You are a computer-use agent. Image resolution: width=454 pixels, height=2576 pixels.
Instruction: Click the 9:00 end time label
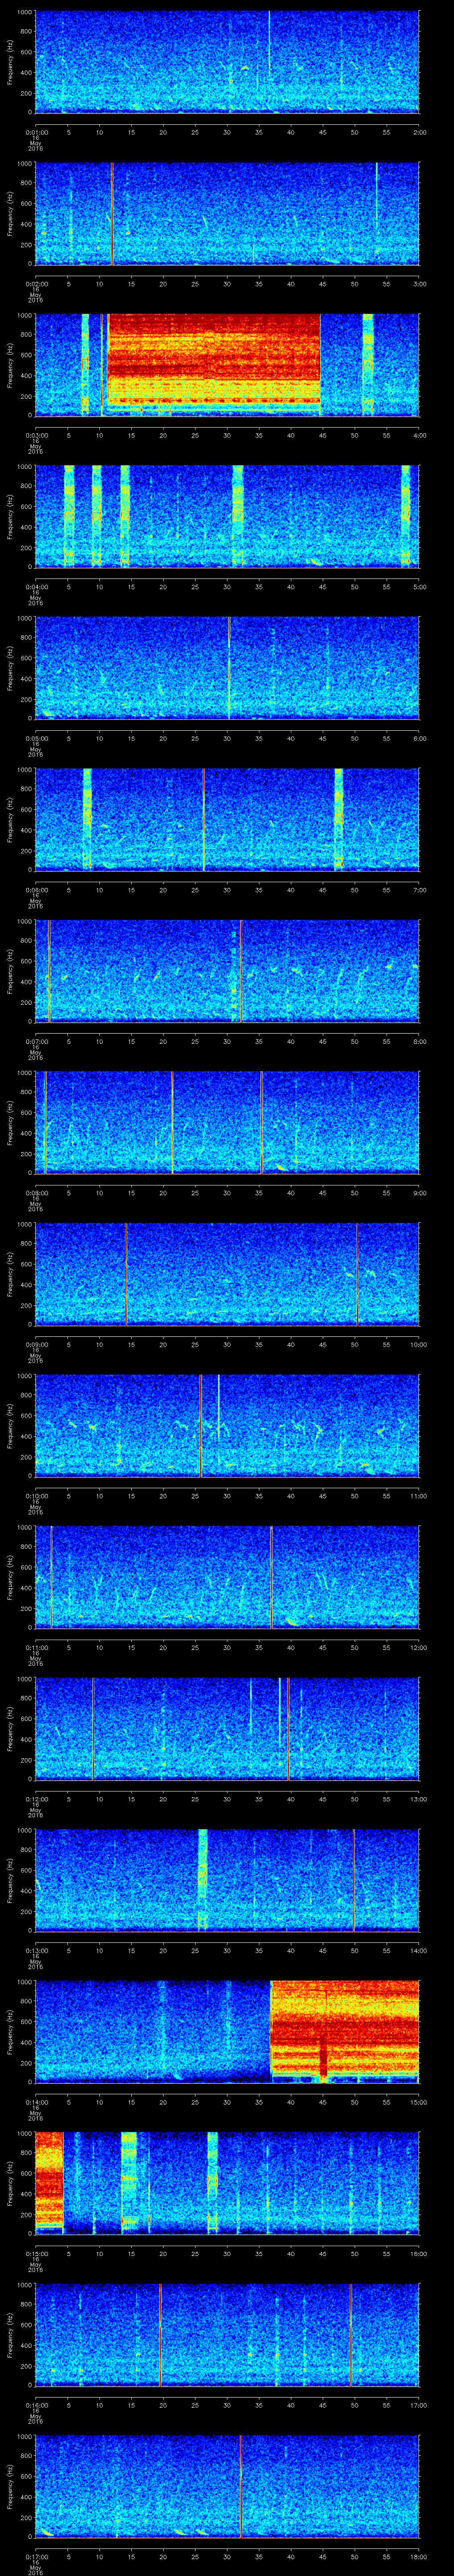click(419, 1193)
